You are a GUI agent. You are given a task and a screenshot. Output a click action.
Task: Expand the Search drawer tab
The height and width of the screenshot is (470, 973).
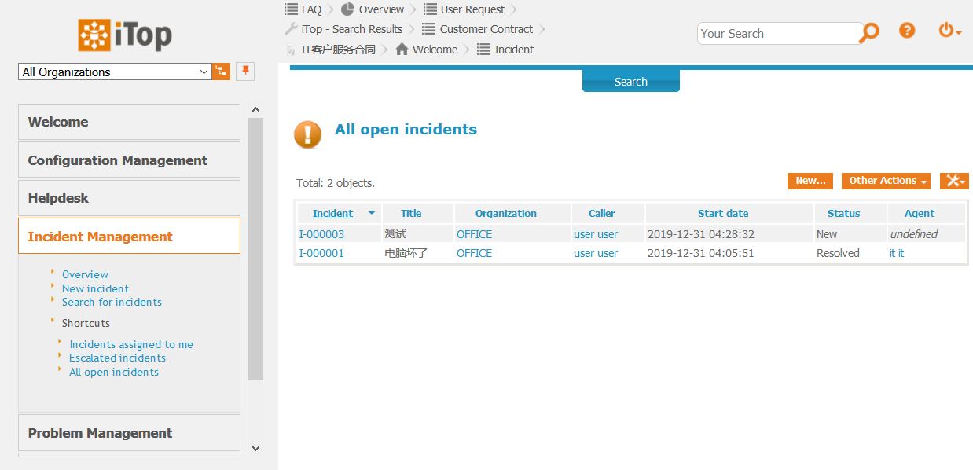tap(630, 81)
